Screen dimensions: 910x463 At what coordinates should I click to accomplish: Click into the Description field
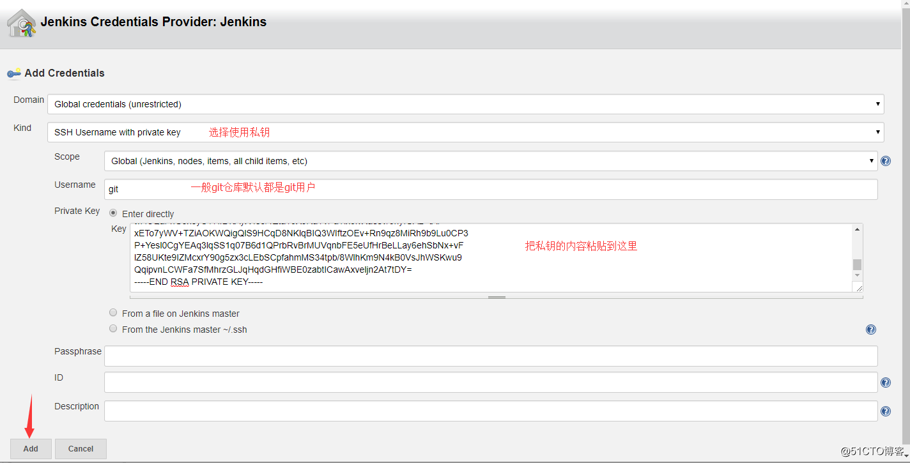[x=491, y=411]
